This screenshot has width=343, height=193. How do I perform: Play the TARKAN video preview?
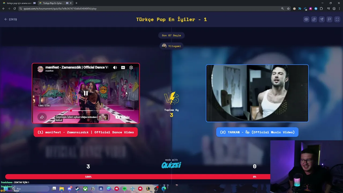(x=257, y=93)
